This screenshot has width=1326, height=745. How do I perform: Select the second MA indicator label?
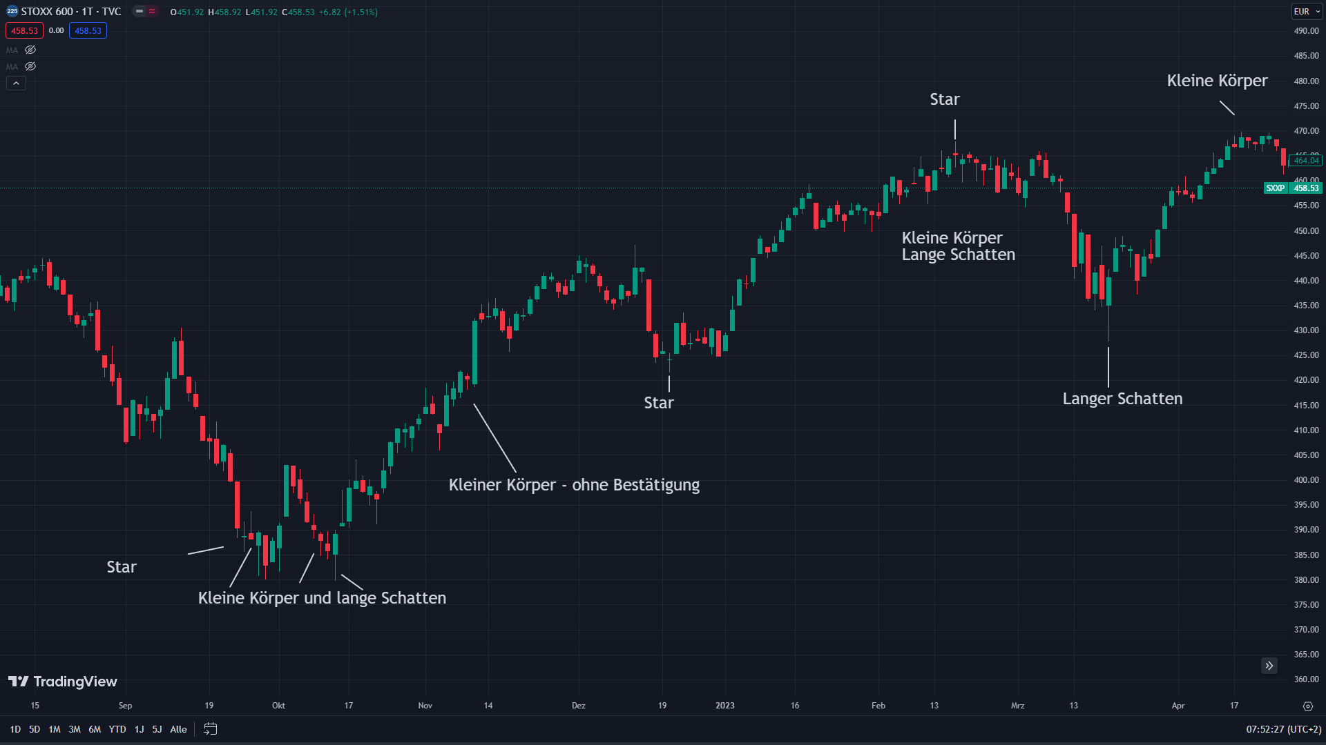point(12,66)
